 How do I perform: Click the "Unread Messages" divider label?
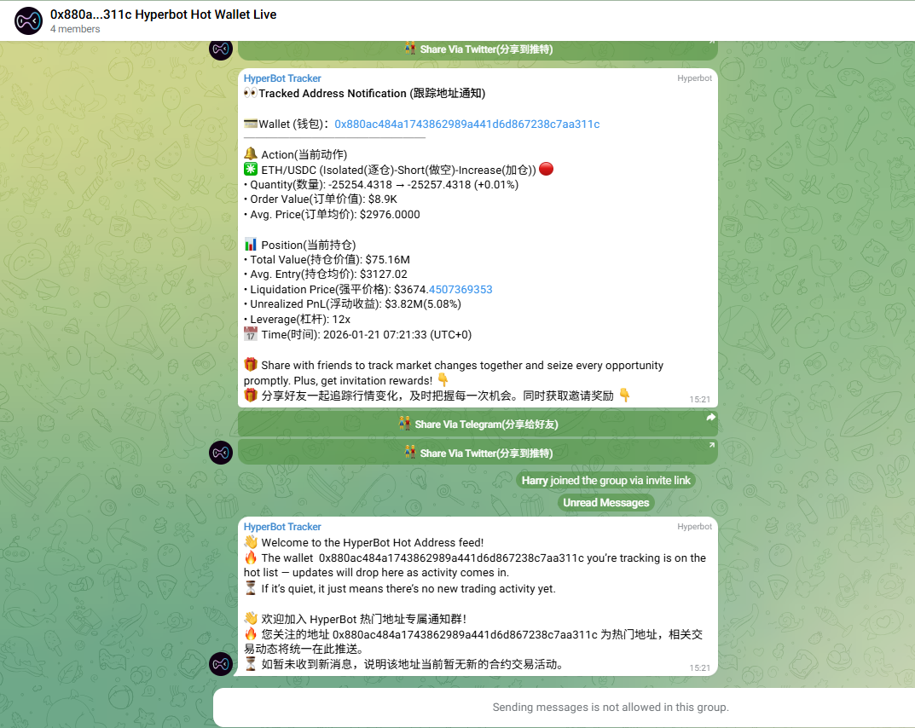606,503
